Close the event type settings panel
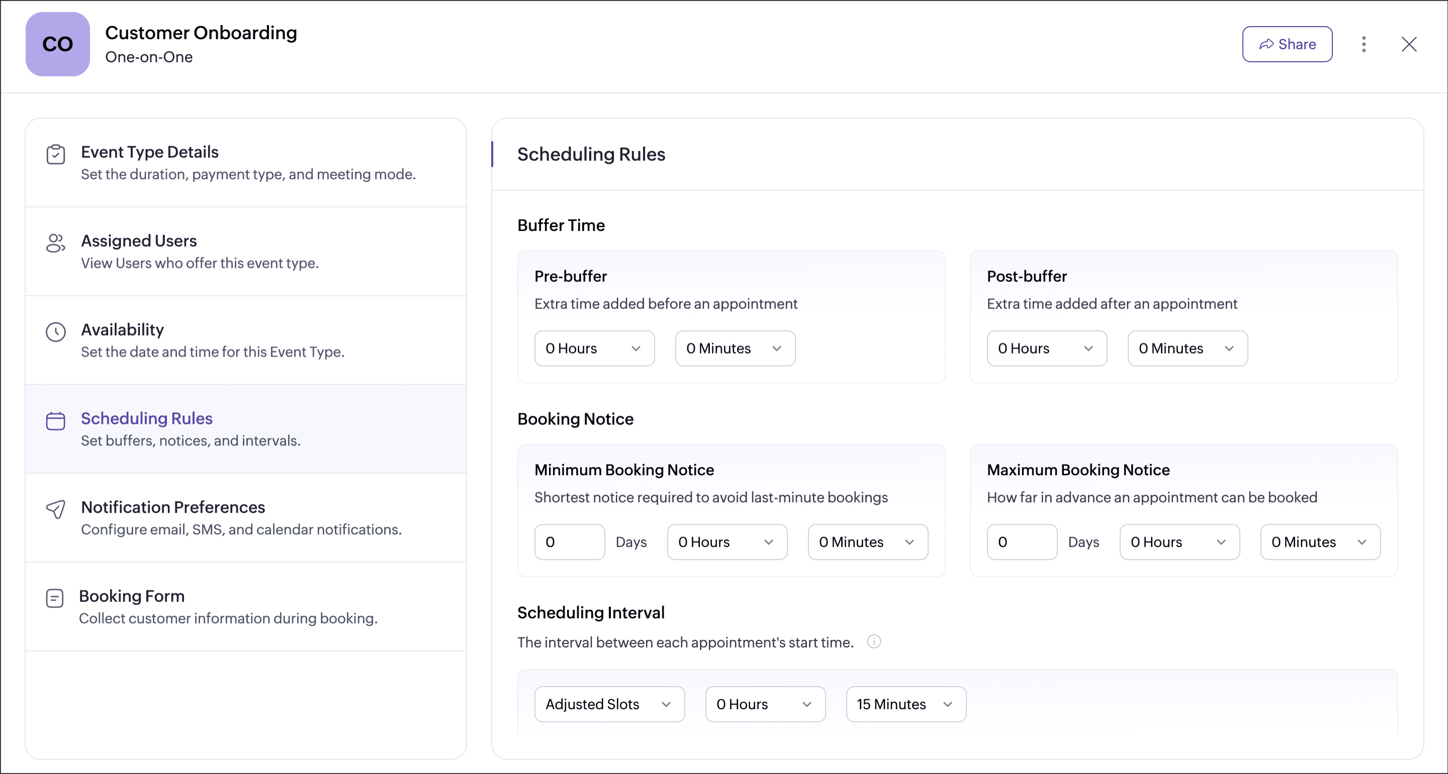The image size is (1448, 774). 1409,44
